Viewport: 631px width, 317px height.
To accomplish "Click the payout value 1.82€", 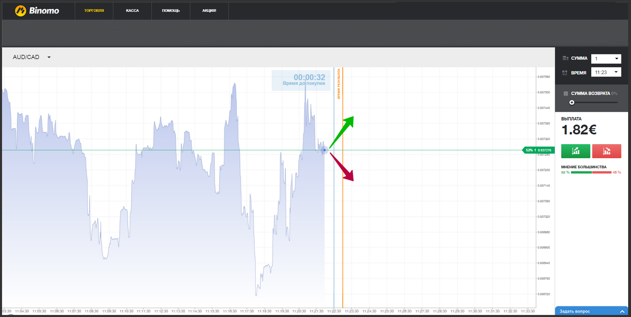I will click(579, 130).
